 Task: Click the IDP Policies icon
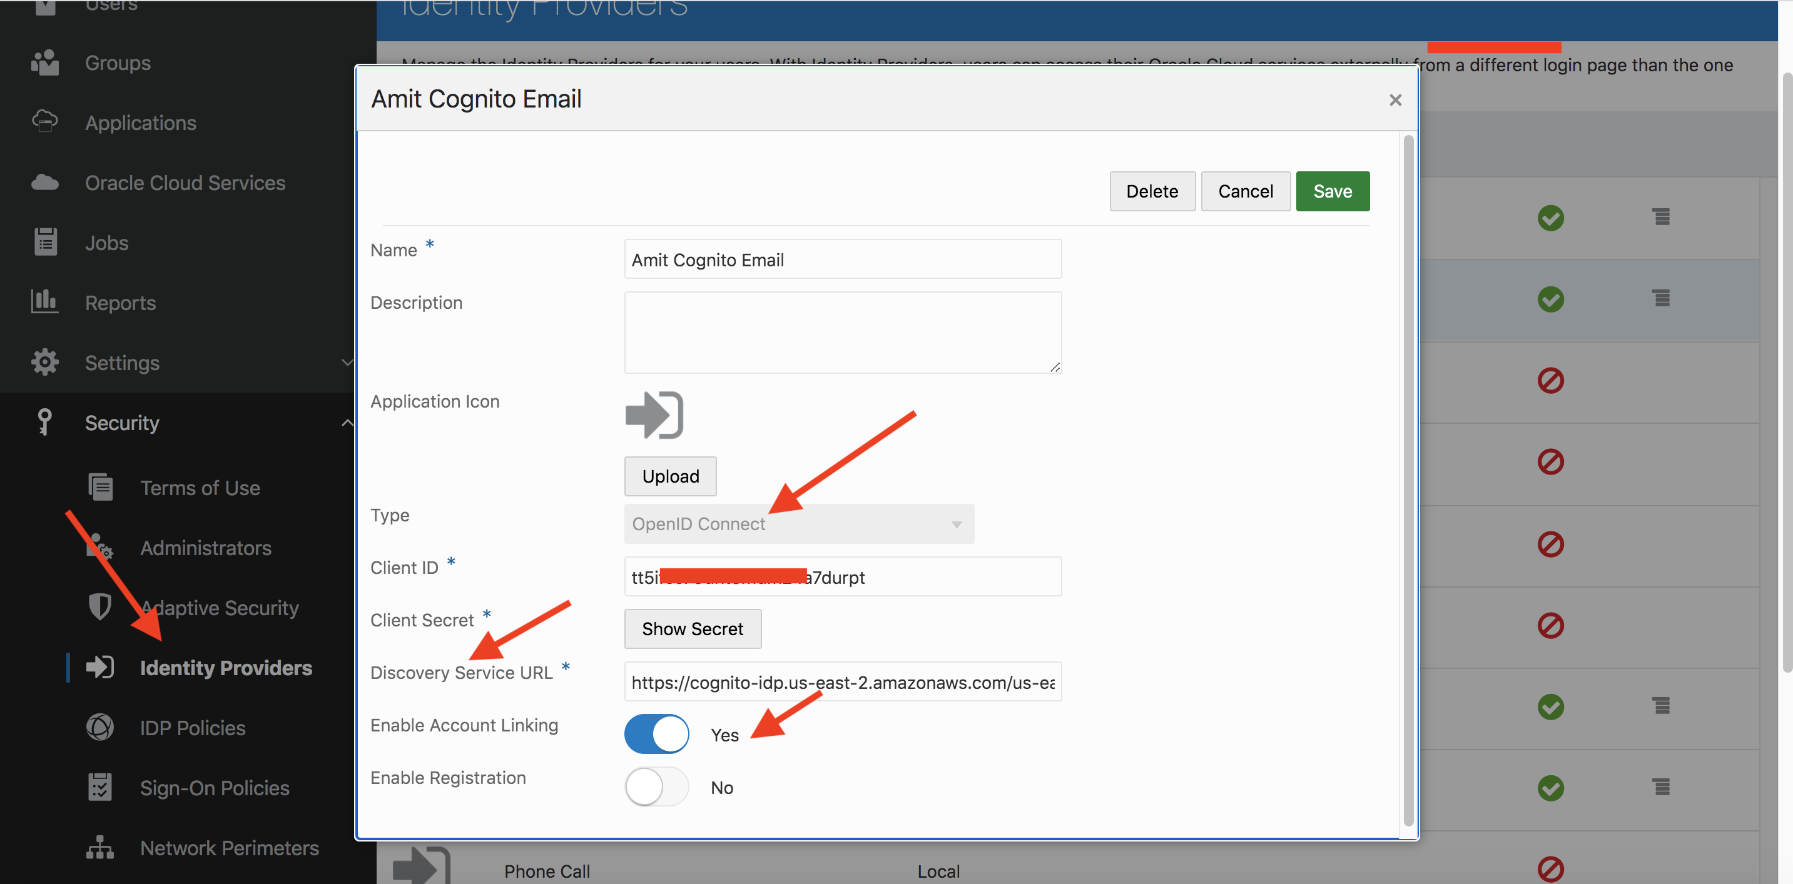tap(99, 728)
